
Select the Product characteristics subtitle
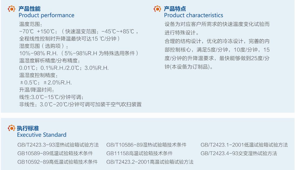pos(194,15)
